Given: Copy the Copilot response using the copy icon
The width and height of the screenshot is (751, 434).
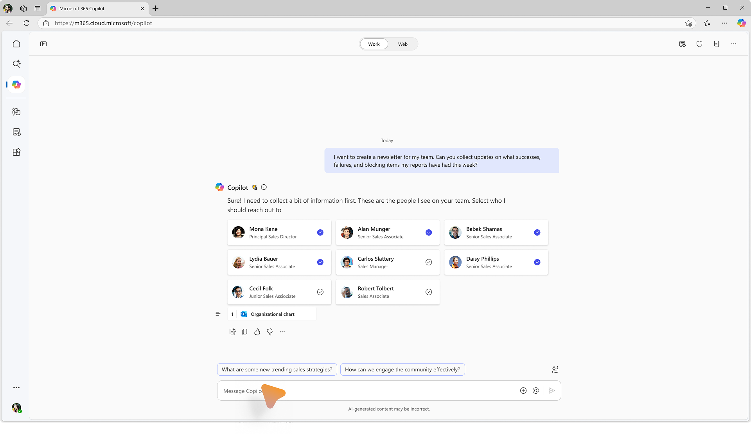Looking at the screenshot, I should (x=245, y=331).
